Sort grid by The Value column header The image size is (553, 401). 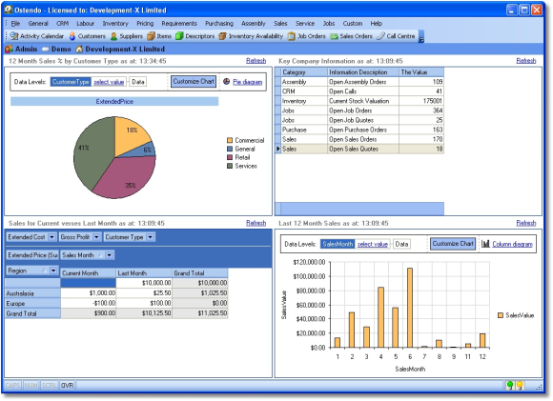(421, 71)
